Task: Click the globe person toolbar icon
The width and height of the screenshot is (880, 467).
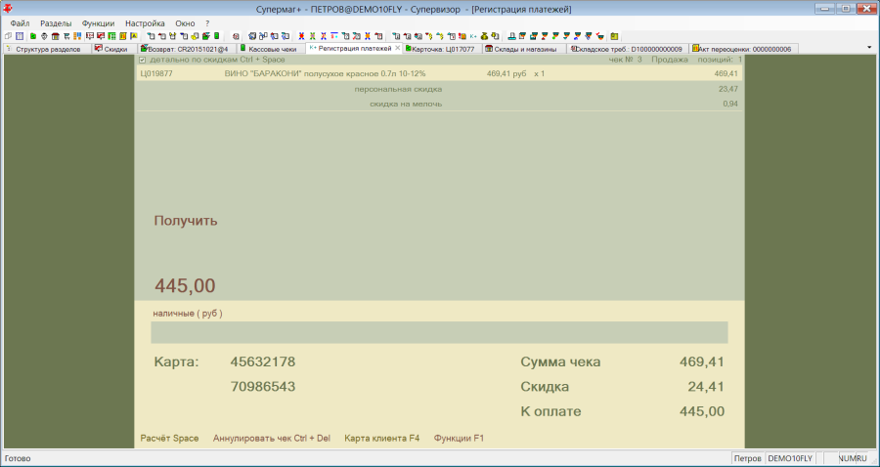Action: pos(44,36)
